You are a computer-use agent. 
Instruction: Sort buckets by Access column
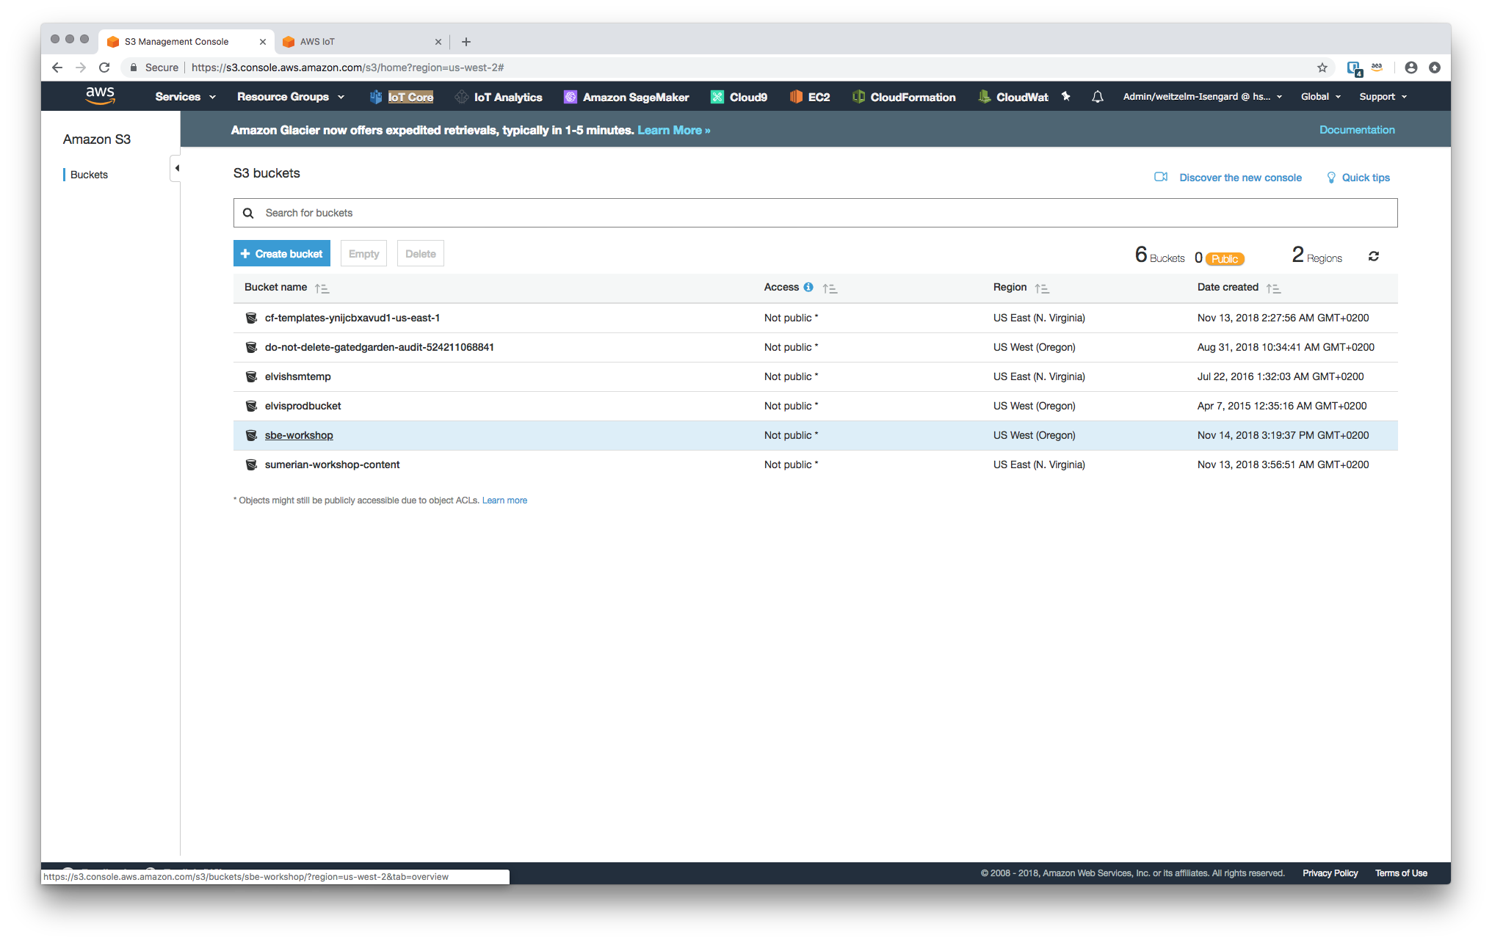pyautogui.click(x=830, y=288)
